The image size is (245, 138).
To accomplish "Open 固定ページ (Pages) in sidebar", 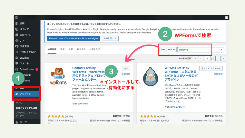I will pyautogui.click(x=25, y=35).
